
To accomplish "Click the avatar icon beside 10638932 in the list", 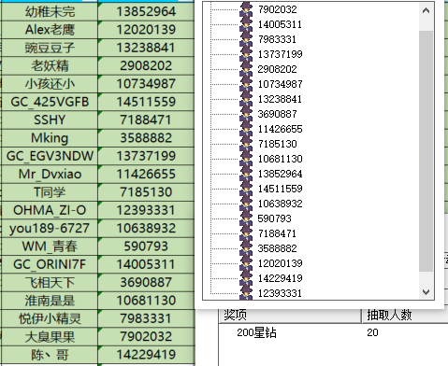I will click(x=246, y=204).
